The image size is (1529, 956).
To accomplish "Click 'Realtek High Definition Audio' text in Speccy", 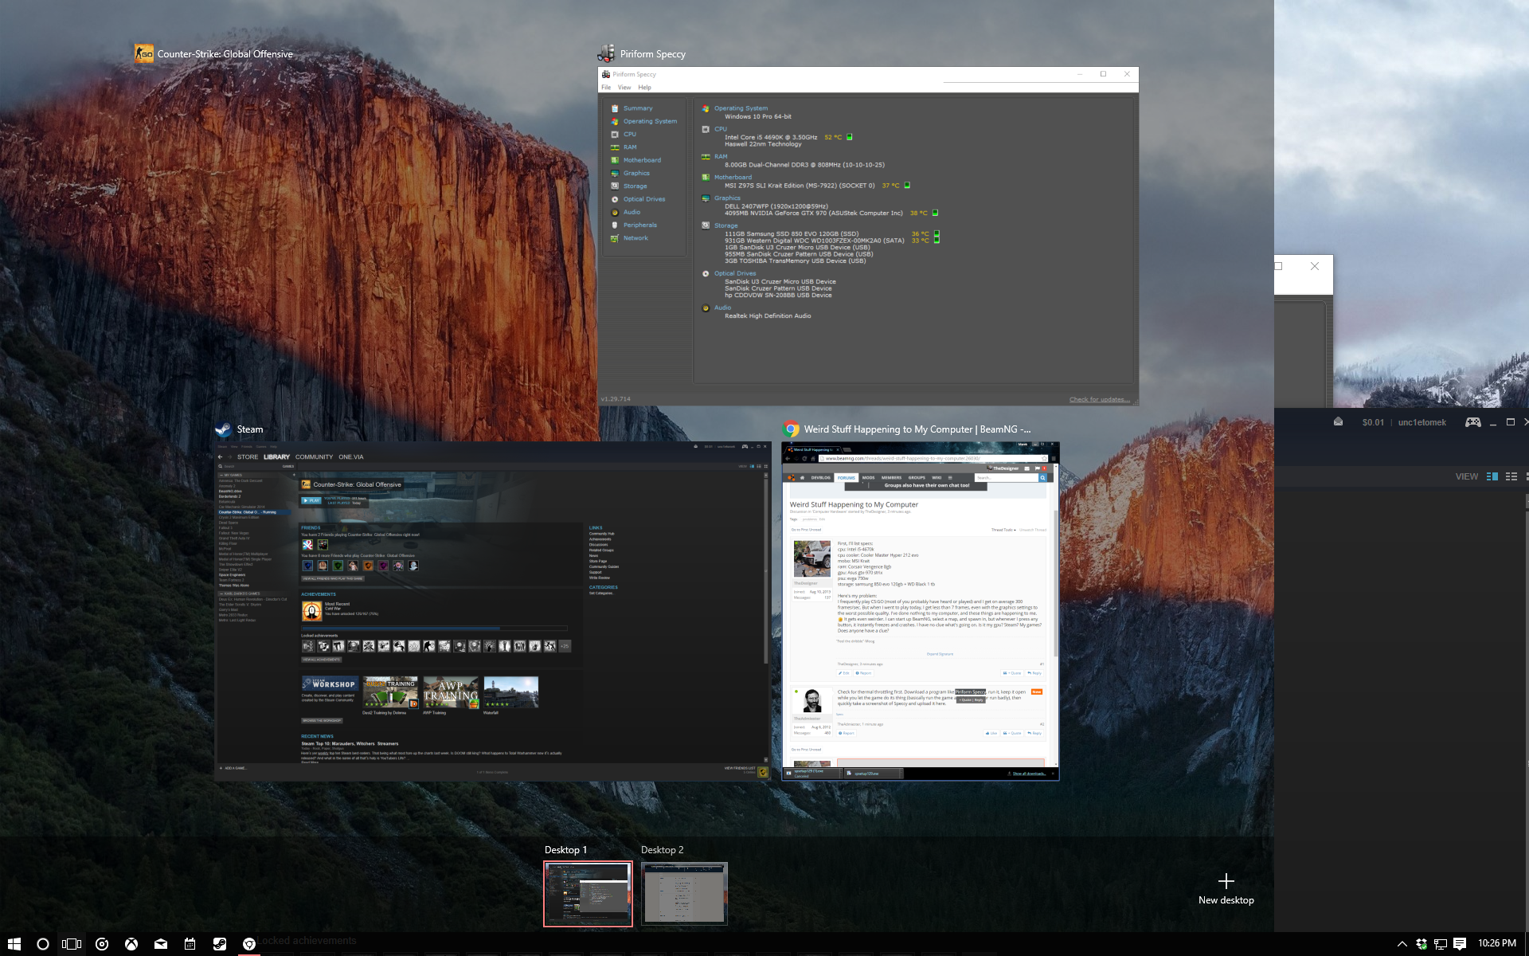I will [x=767, y=316].
